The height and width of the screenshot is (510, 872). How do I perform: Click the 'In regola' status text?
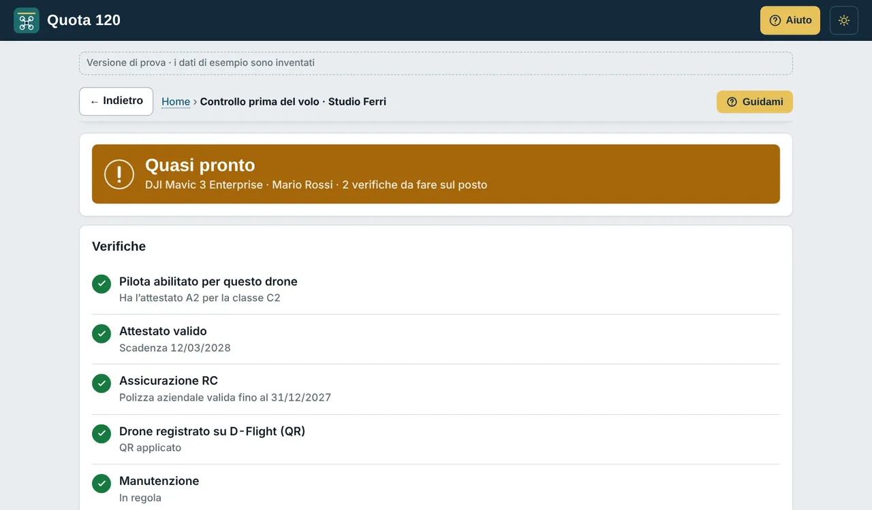[140, 498]
